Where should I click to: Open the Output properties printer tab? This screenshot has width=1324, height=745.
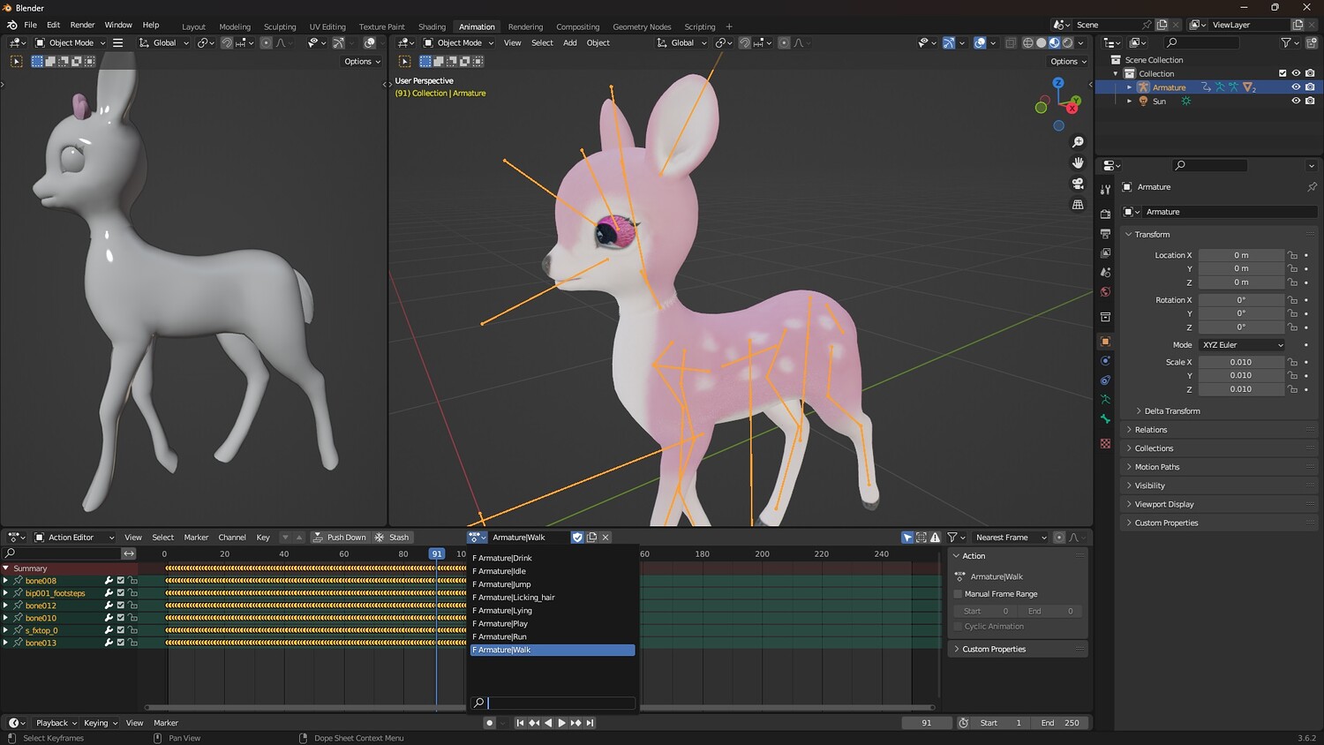point(1105,234)
